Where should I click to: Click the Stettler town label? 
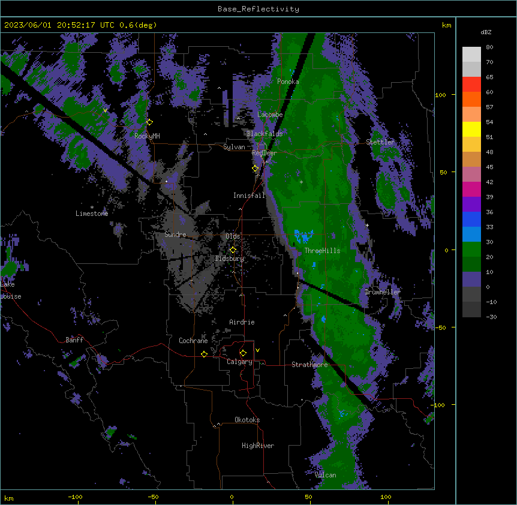pyautogui.click(x=380, y=142)
